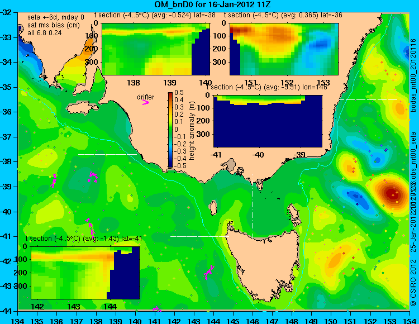Click the magenta drifter track west of Tasmania near 143.8E
Screen dimensions: 419x324
point(209,272)
